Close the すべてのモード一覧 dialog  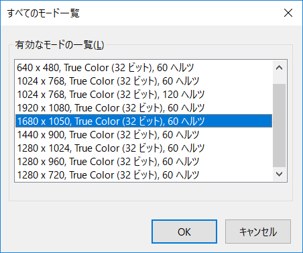point(288,13)
